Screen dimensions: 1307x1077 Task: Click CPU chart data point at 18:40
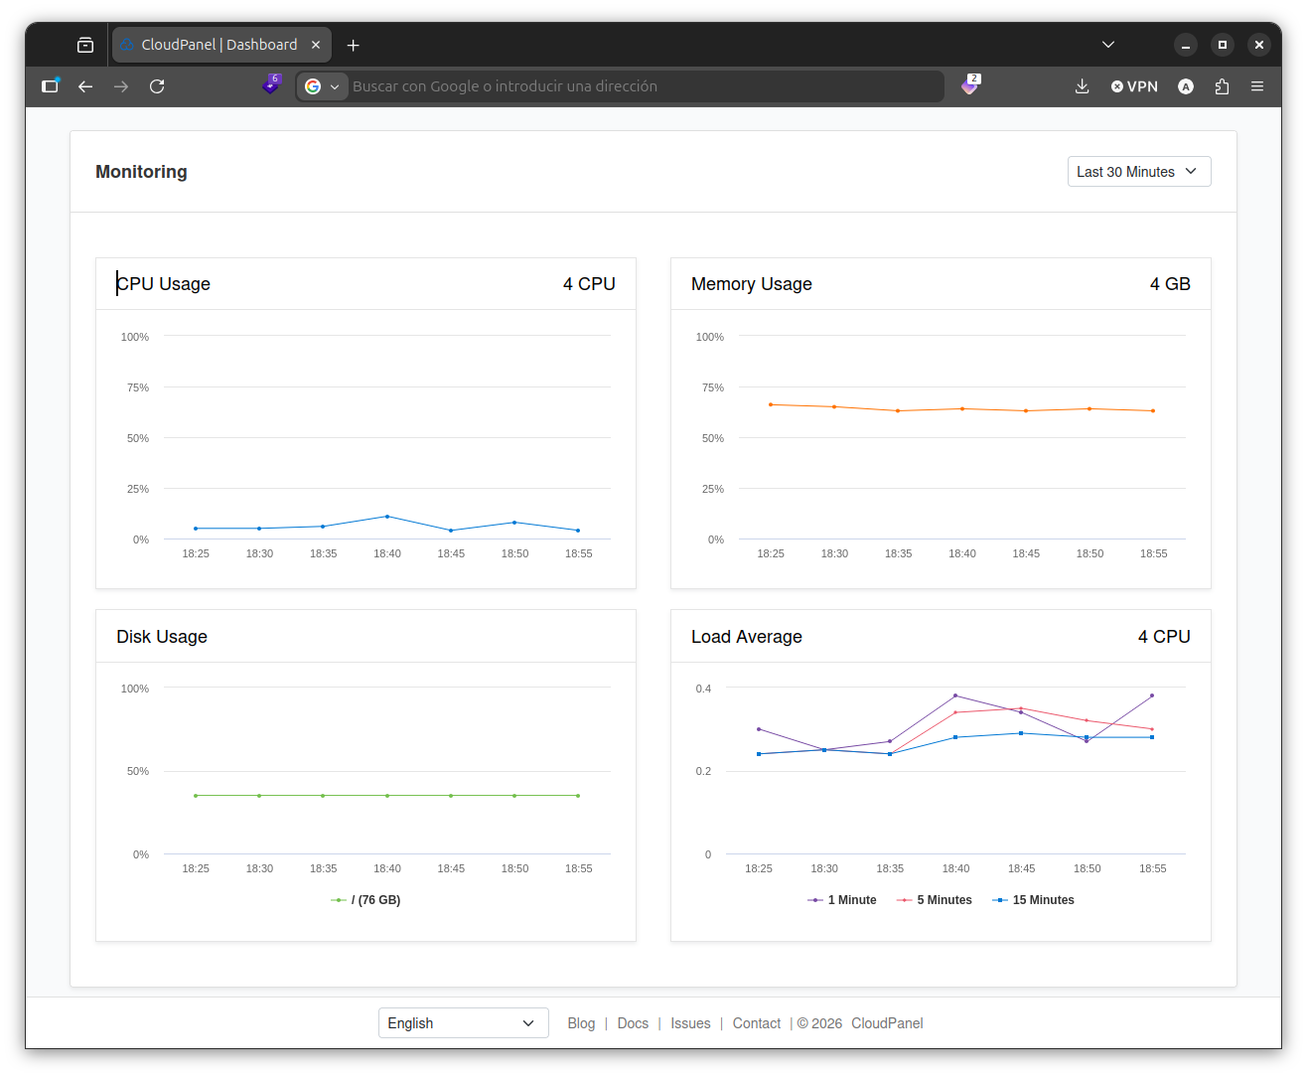(x=387, y=517)
